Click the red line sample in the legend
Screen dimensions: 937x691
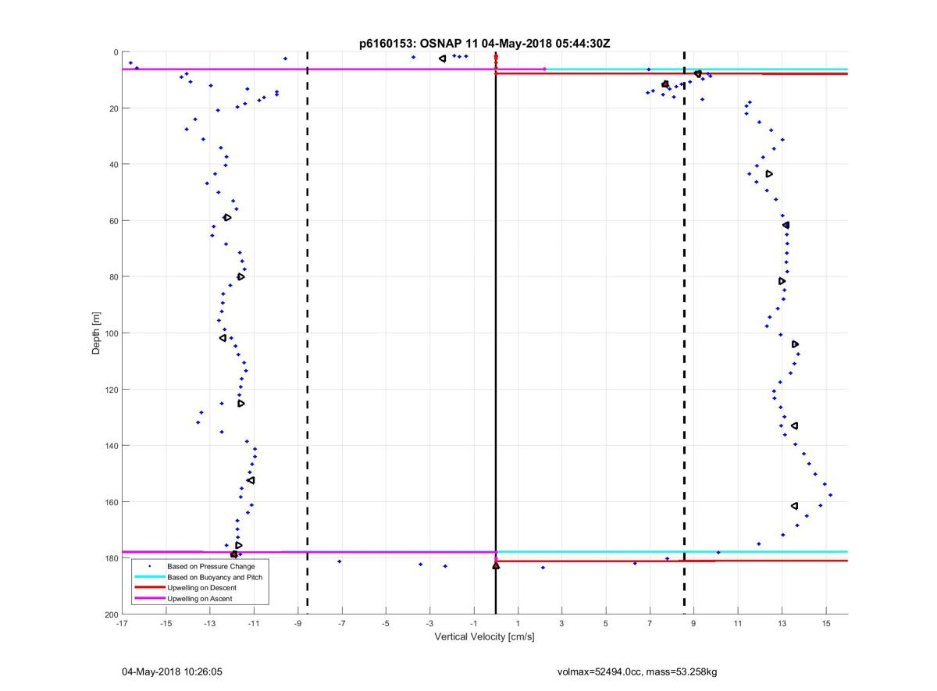pyautogui.click(x=148, y=588)
